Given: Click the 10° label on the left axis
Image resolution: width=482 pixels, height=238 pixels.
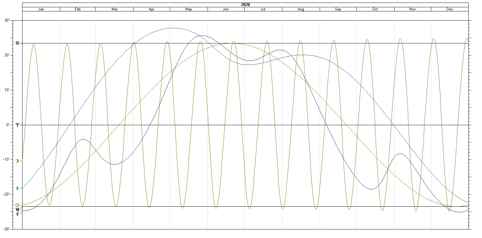Looking at the screenshot, I should (16, 90).
